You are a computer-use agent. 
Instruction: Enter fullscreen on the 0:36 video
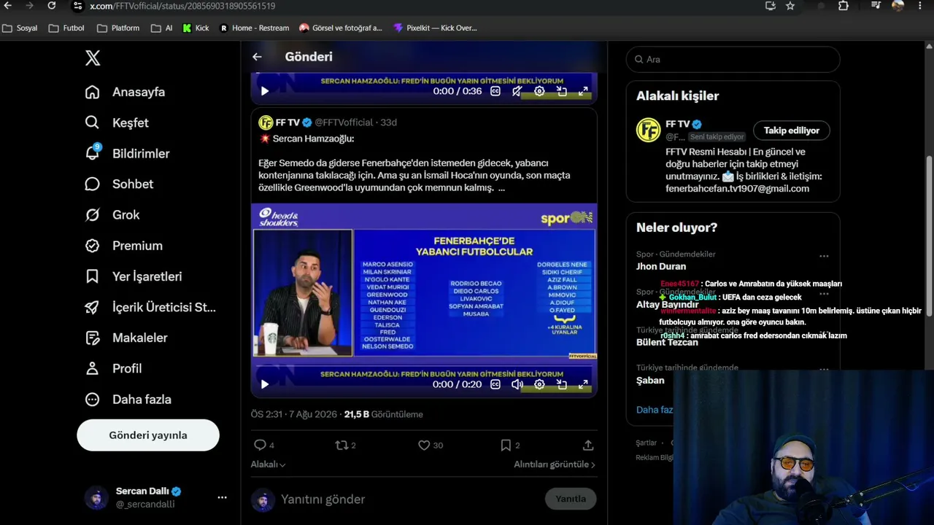[x=584, y=91]
